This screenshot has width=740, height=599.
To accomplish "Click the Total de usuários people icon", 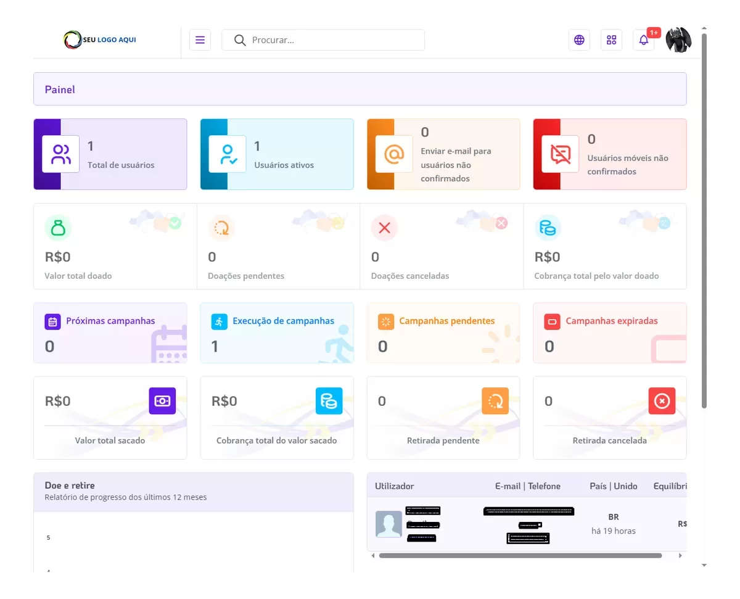I will pyautogui.click(x=60, y=154).
